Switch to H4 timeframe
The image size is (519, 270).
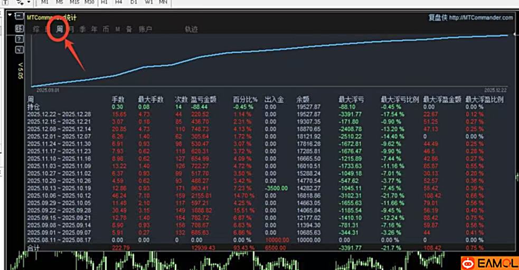point(119,2)
